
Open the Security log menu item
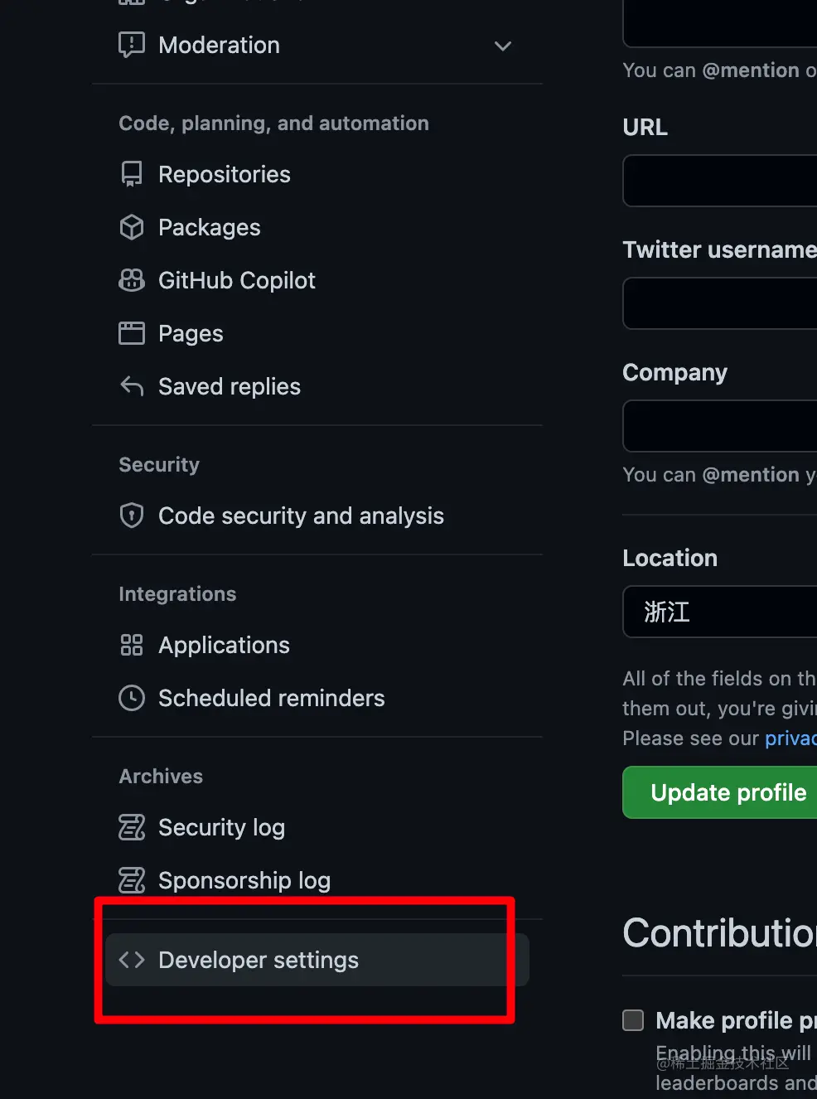click(x=221, y=827)
